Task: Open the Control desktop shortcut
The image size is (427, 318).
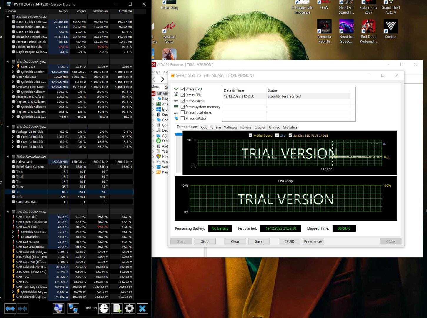Action: coord(391,29)
